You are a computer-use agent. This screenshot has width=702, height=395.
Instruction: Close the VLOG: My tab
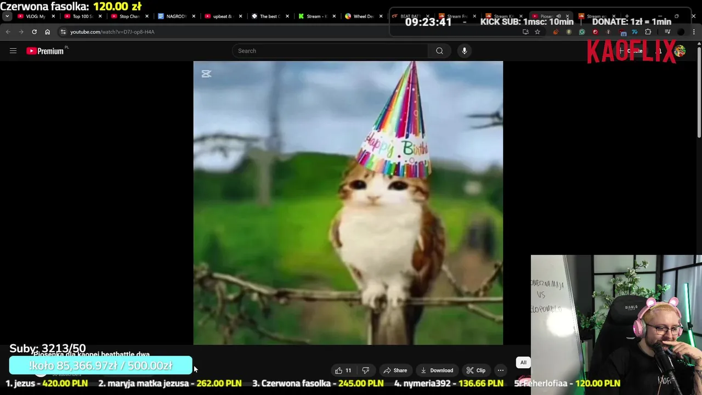(x=53, y=16)
